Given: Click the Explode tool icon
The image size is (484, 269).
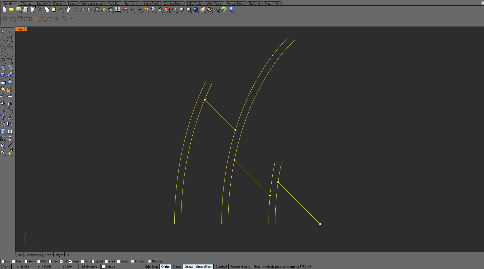Looking at the screenshot, I should click(10, 89).
